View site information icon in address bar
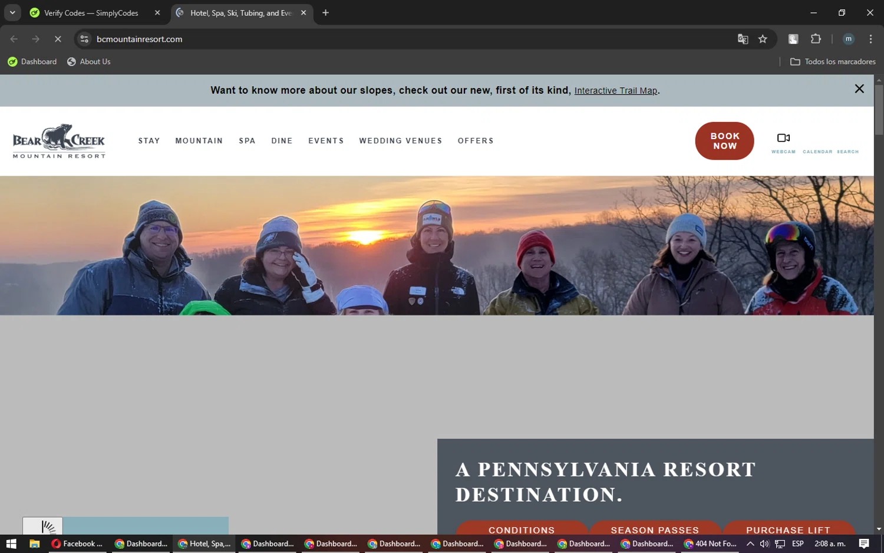 [84, 39]
